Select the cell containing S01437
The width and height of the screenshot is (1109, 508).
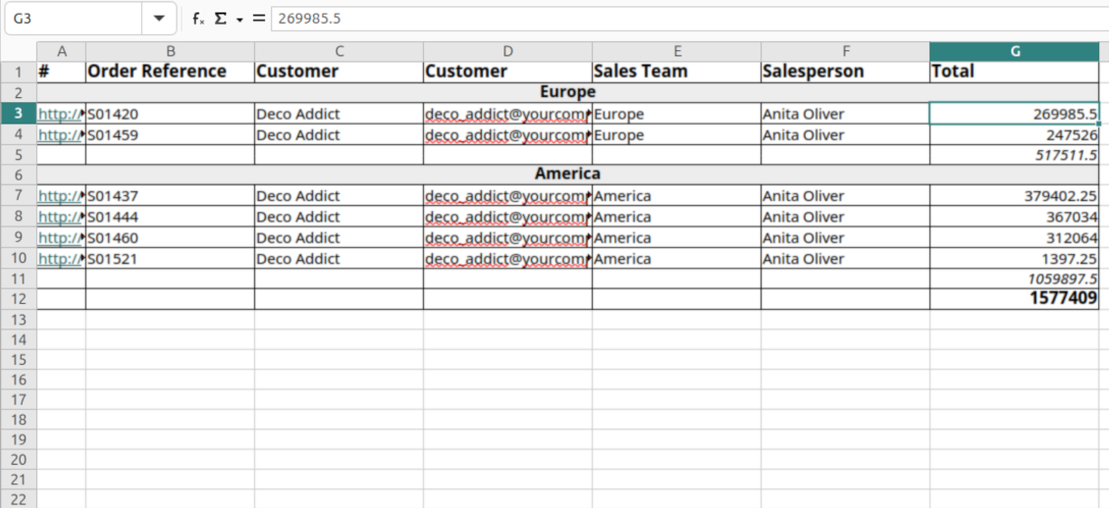[170, 196]
